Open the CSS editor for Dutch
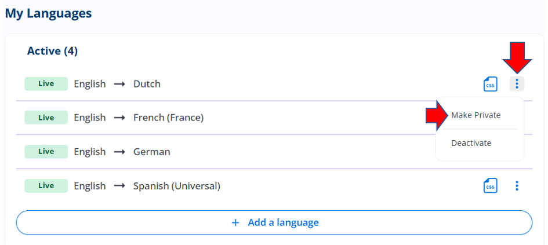 491,84
